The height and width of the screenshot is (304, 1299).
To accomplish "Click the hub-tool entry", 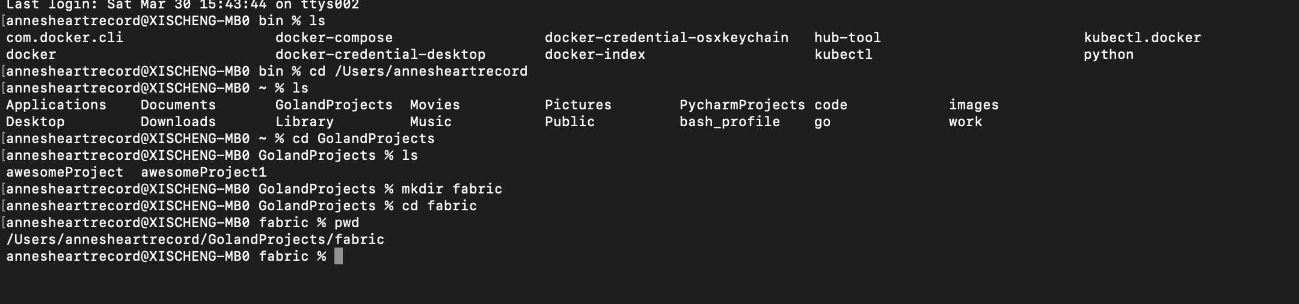I will pyautogui.click(x=847, y=38).
